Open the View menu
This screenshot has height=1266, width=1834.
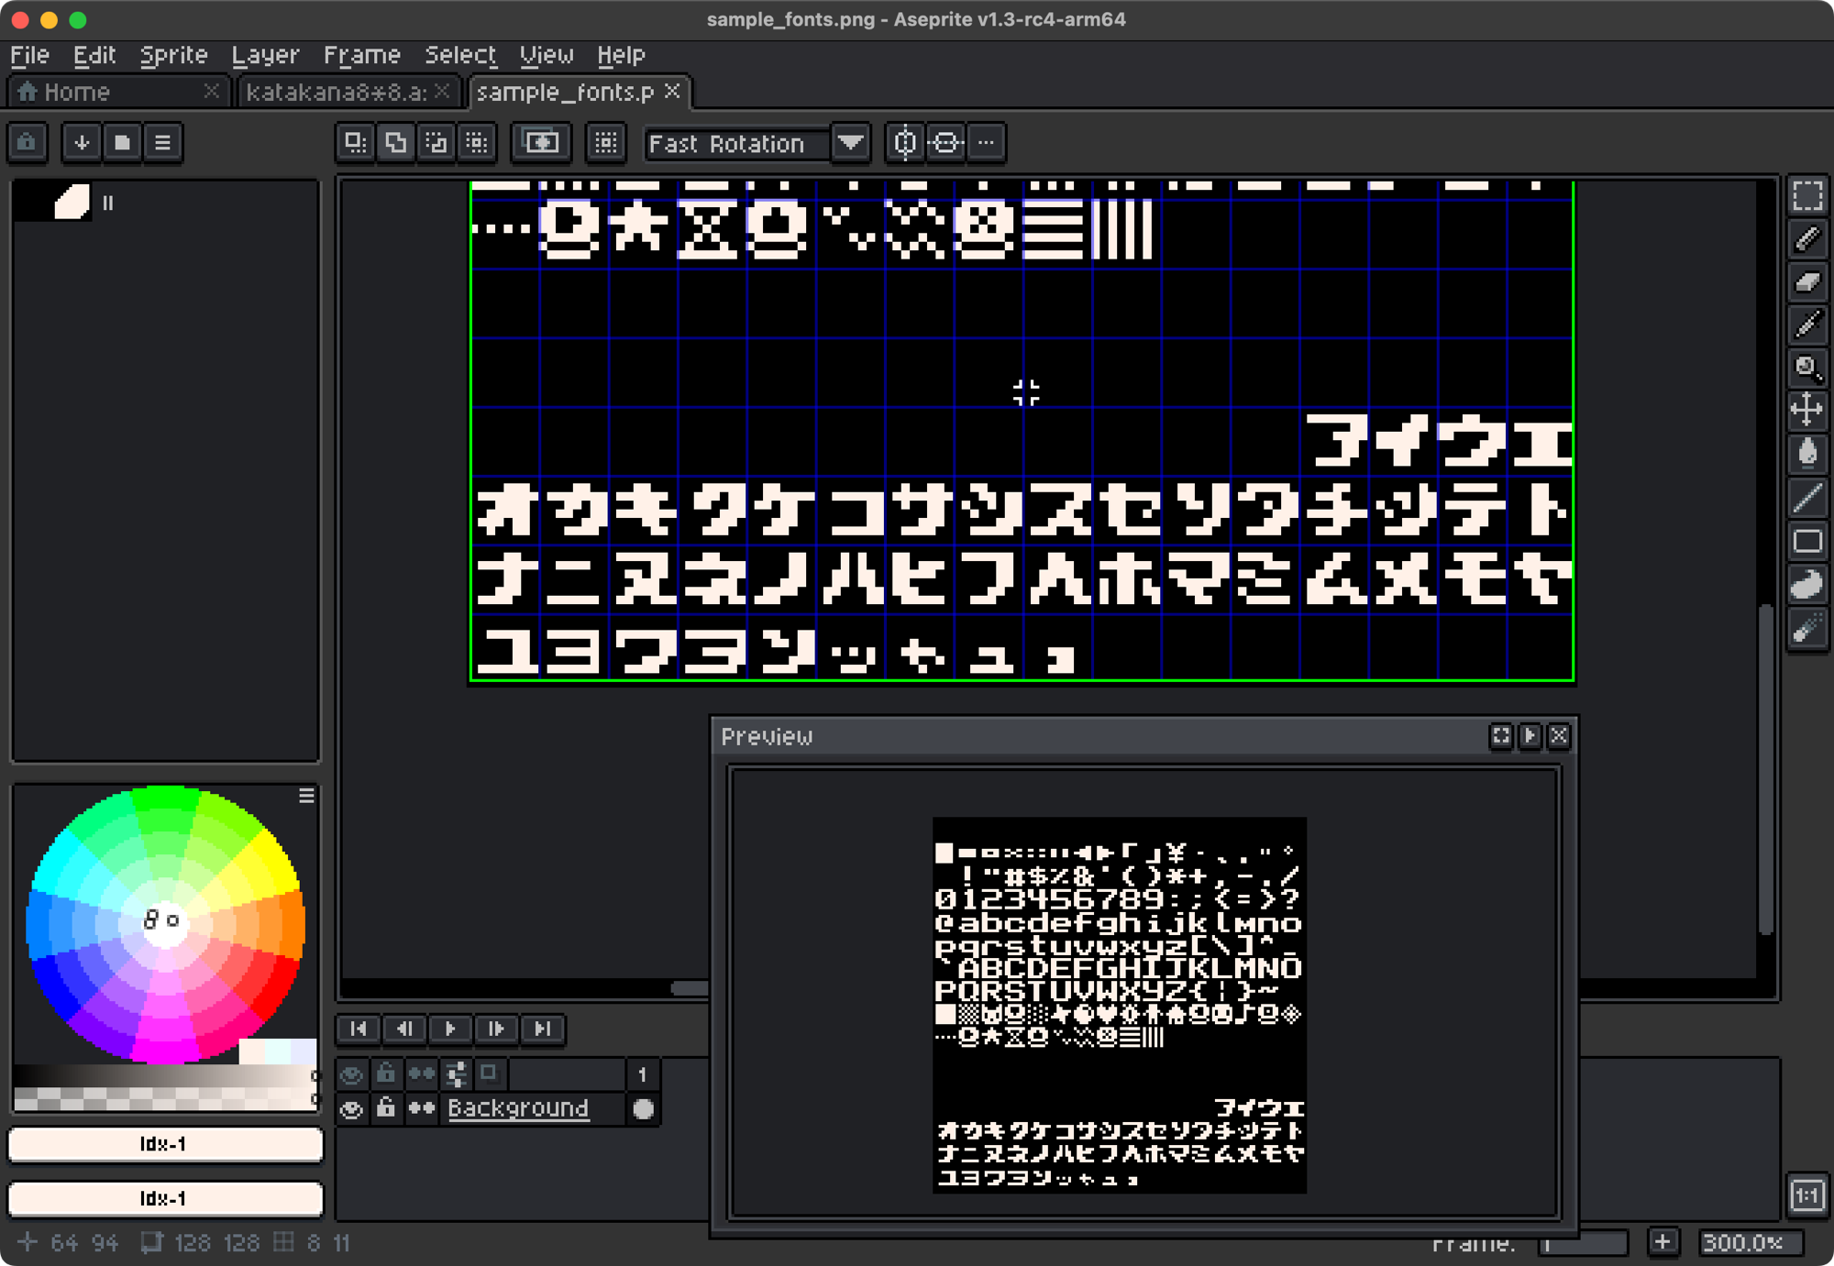click(x=547, y=55)
